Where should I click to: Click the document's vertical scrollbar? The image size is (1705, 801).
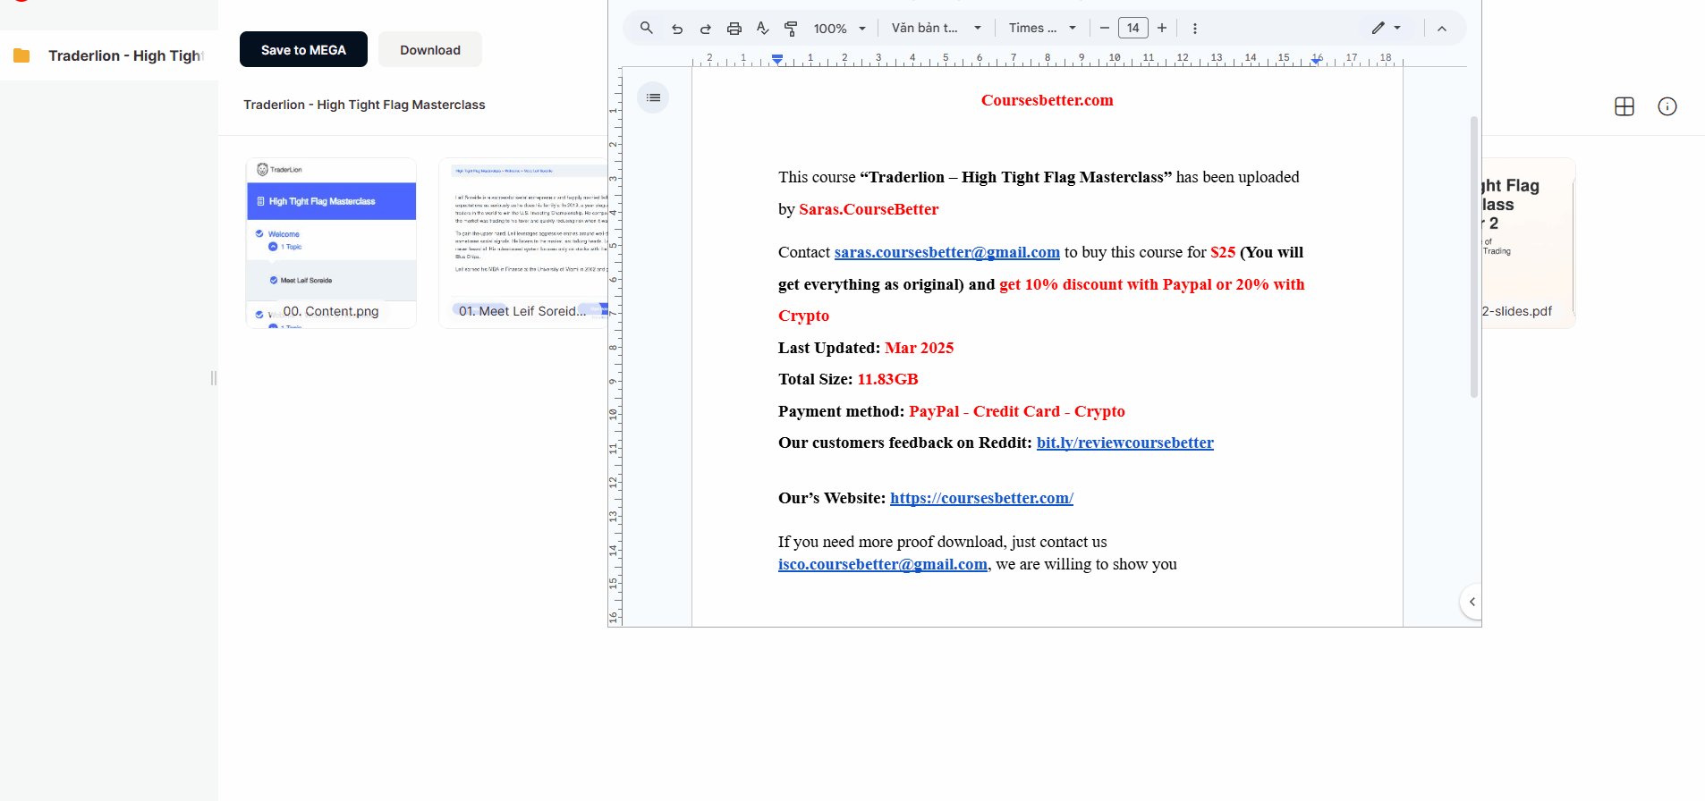point(1474,257)
